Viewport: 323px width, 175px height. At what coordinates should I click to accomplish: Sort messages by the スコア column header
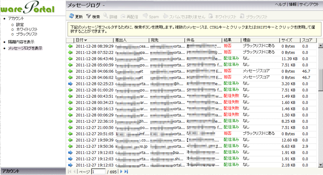click(x=307, y=40)
